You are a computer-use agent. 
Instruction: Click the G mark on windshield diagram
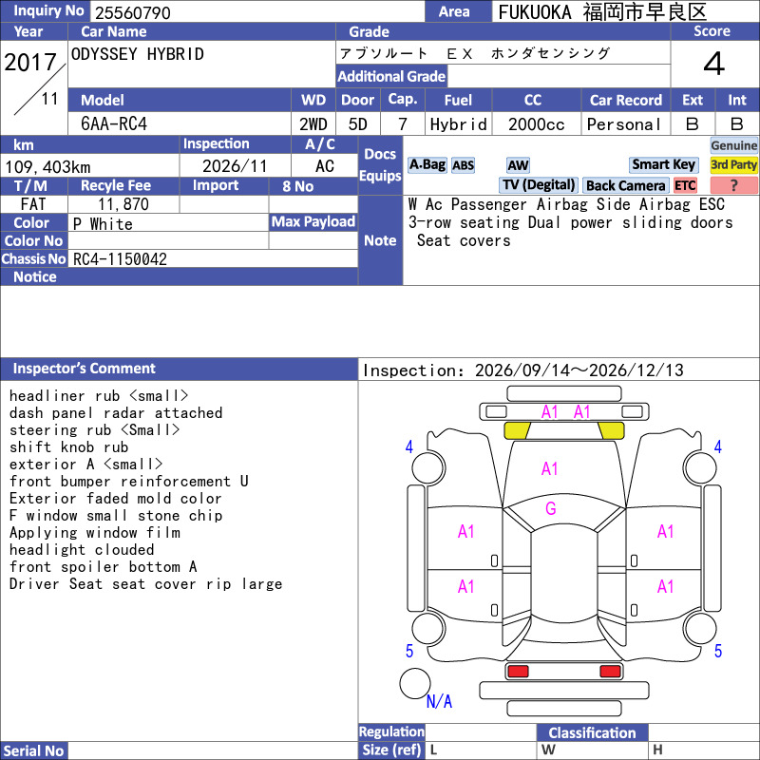[550, 508]
